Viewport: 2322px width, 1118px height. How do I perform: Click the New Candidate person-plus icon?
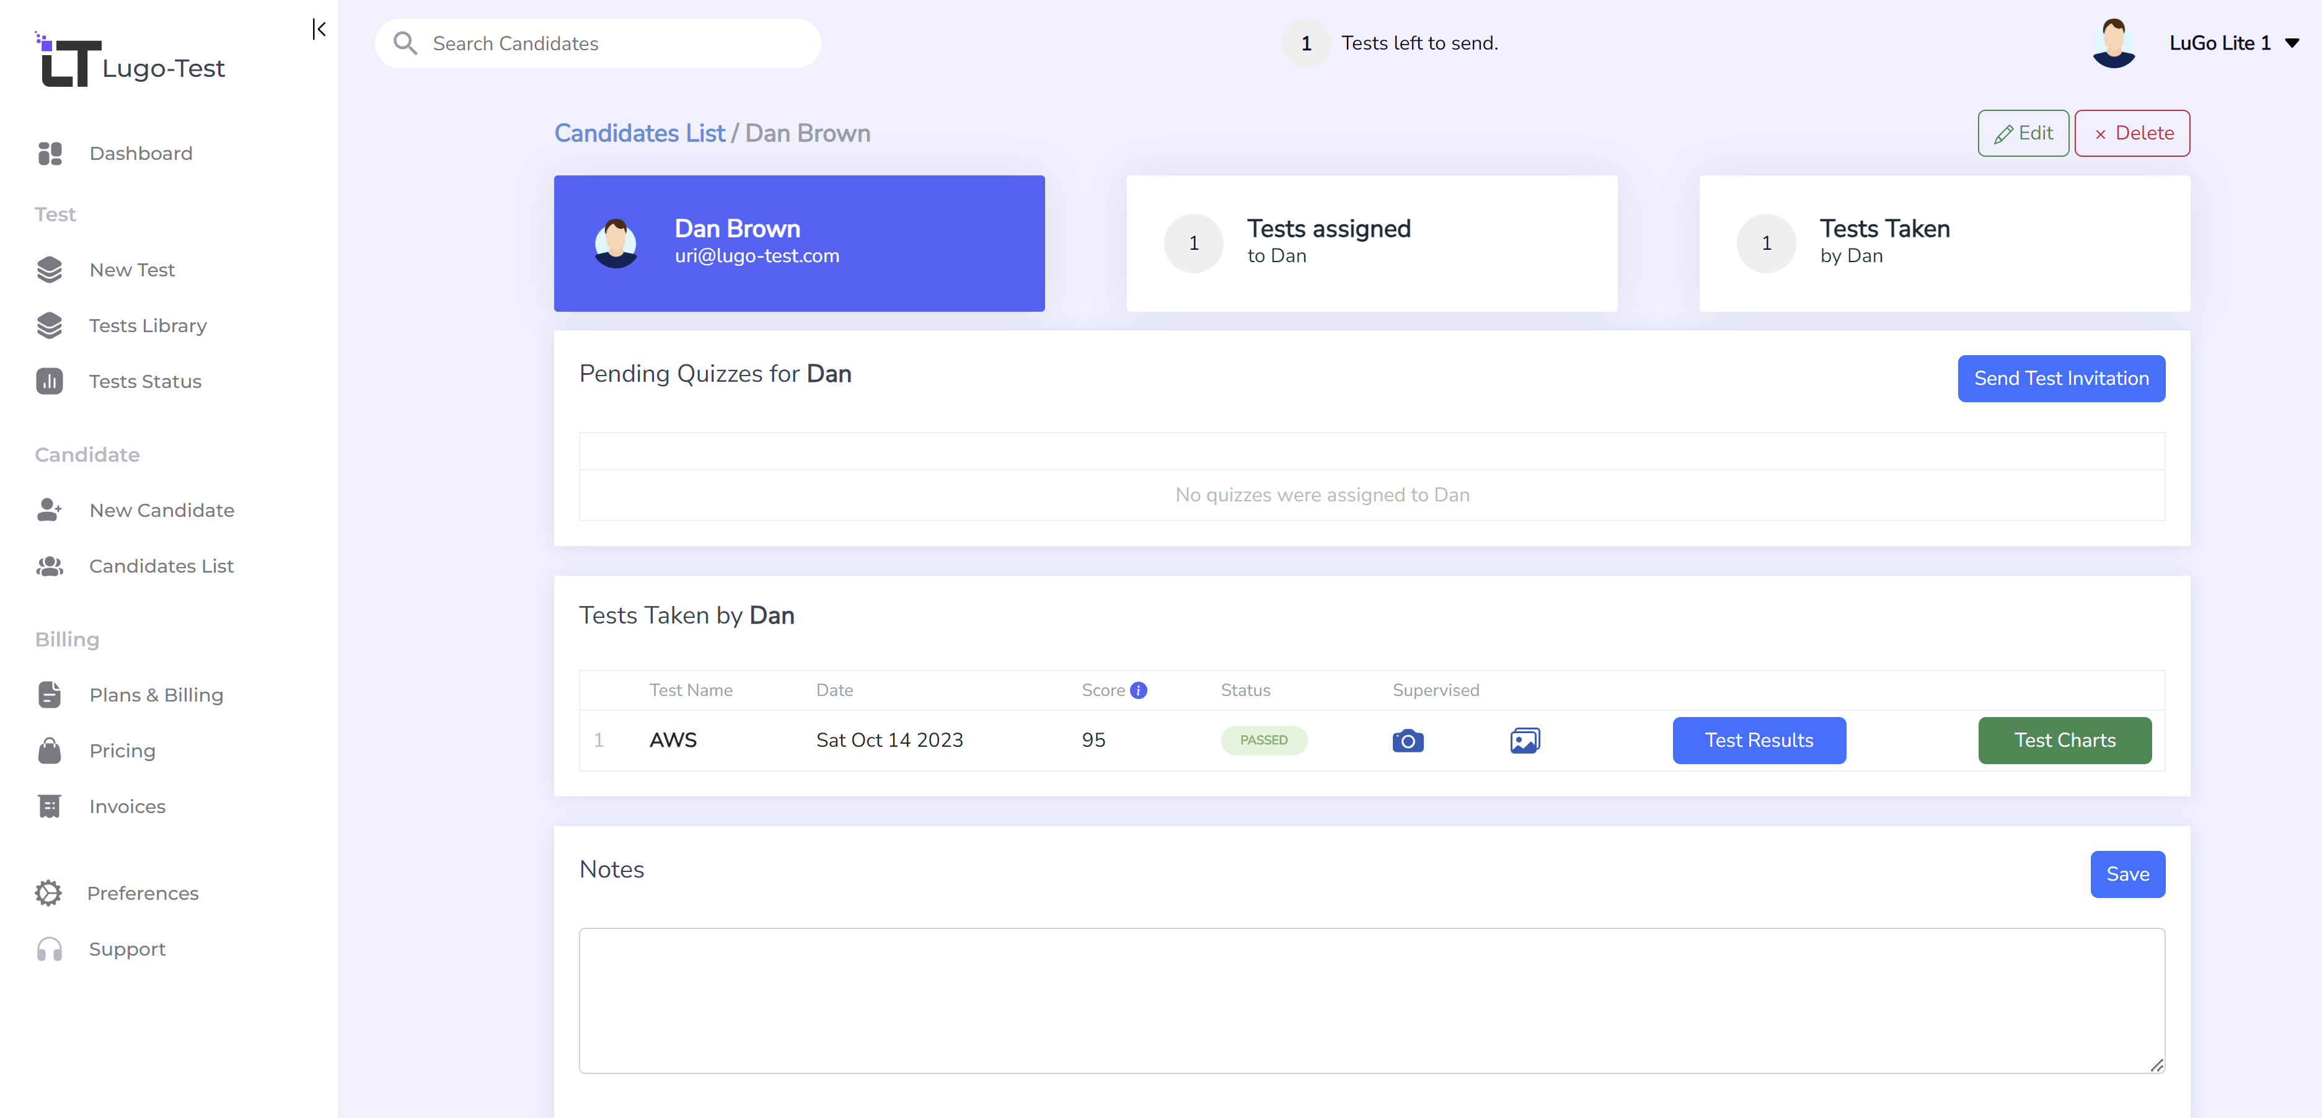click(50, 510)
